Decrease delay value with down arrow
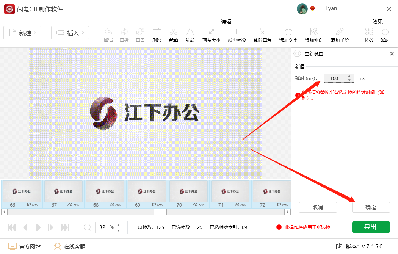The width and height of the screenshot is (398, 254). click(x=349, y=80)
